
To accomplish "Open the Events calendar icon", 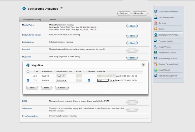I will tap(156, 29).
